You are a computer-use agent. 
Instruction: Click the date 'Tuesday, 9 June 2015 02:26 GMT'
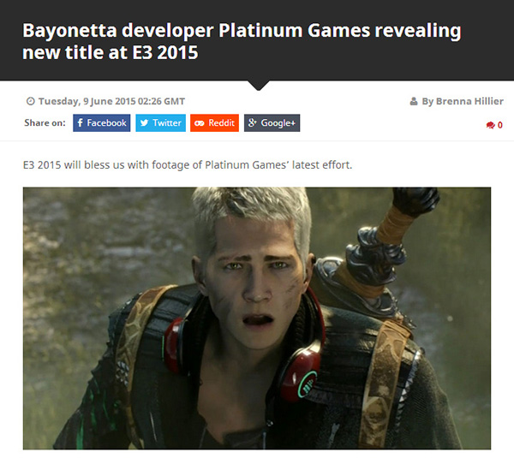(111, 101)
